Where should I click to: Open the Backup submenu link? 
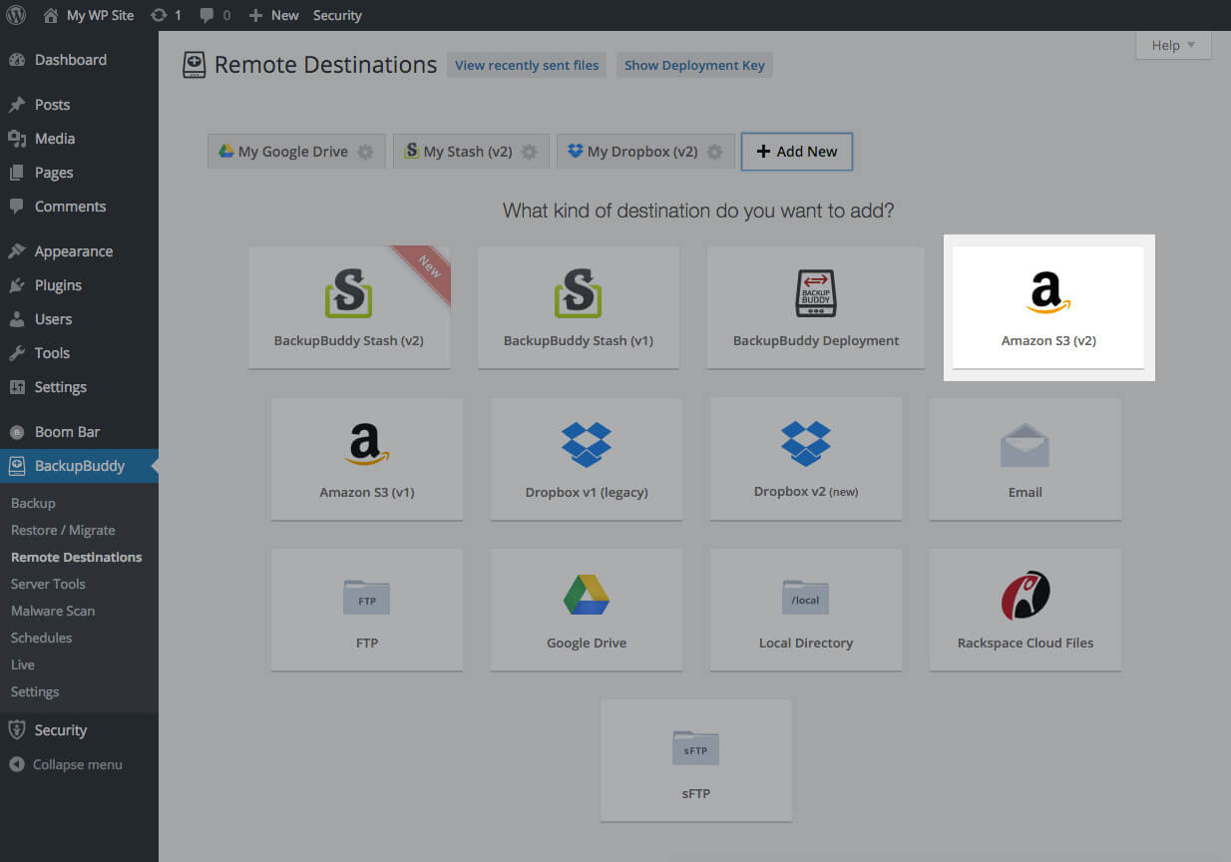[33, 503]
